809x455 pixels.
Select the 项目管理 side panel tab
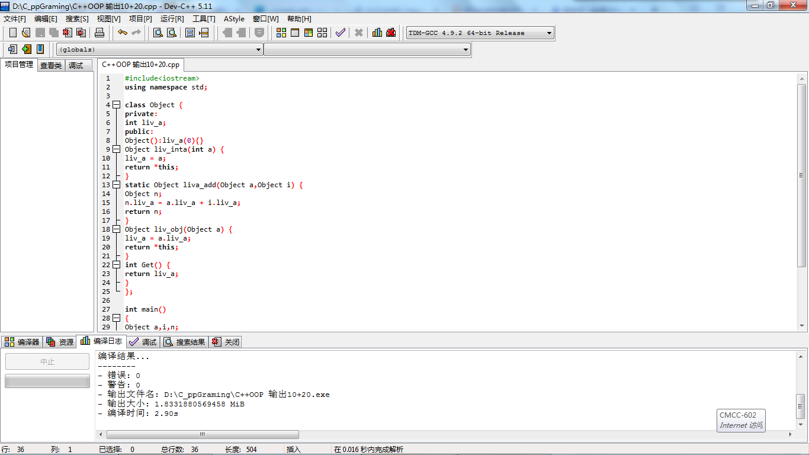coord(19,65)
